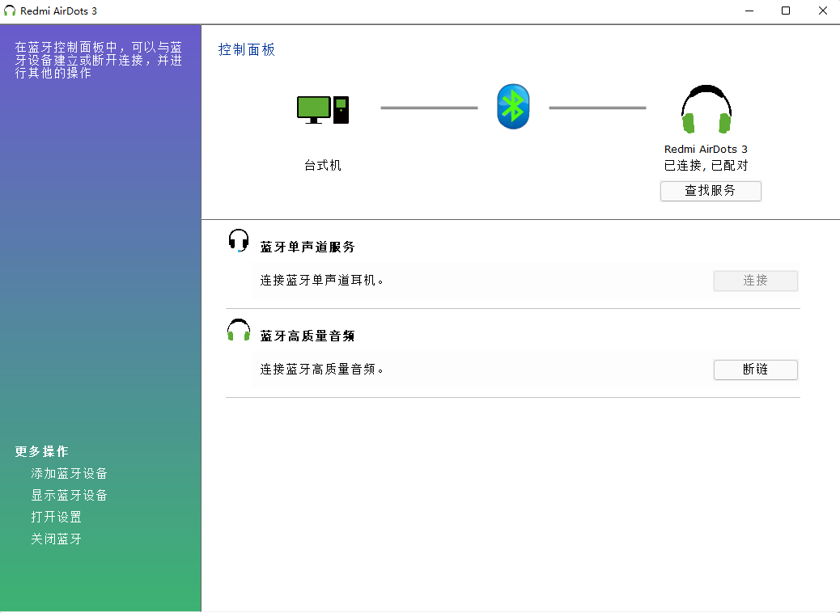This screenshot has width=840, height=613.
Task: Click the 蓝牙单声道服务 title
Action: [x=308, y=247]
